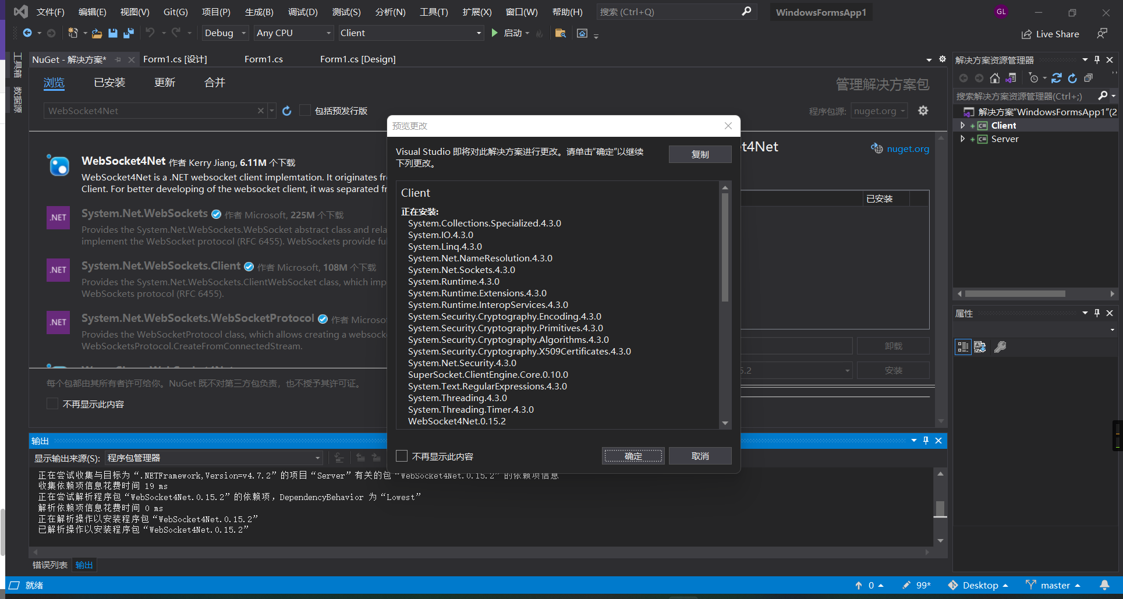This screenshot has width=1123, height=599.
Task: Click the feedback icon near Live Share
Action: click(x=1102, y=34)
